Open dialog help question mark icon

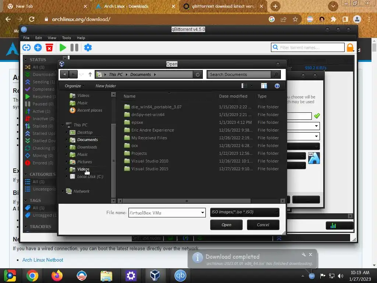point(277,86)
